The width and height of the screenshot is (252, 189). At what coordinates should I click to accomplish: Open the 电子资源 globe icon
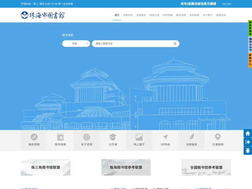click(87, 137)
